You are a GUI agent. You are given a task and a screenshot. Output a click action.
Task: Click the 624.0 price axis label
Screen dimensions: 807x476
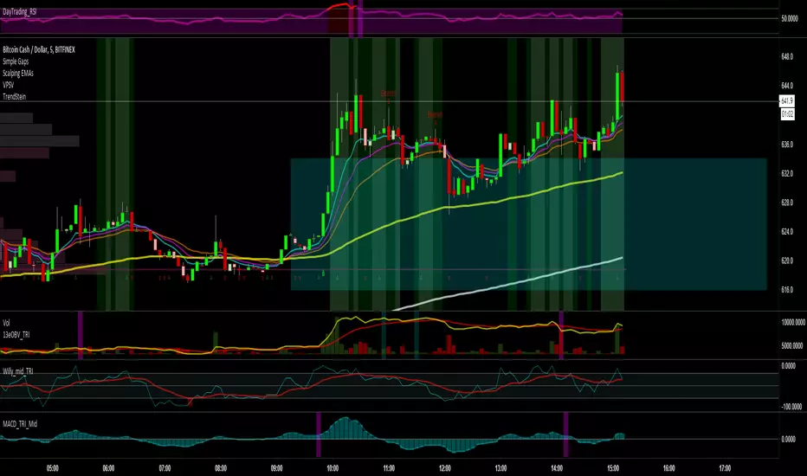[787, 232]
